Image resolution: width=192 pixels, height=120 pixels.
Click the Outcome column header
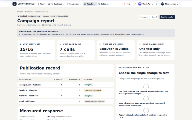coord(88,79)
